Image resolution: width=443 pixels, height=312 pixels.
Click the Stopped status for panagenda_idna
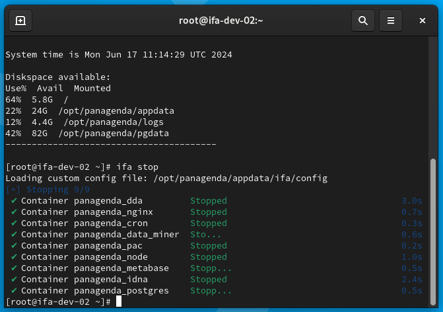[209, 279]
